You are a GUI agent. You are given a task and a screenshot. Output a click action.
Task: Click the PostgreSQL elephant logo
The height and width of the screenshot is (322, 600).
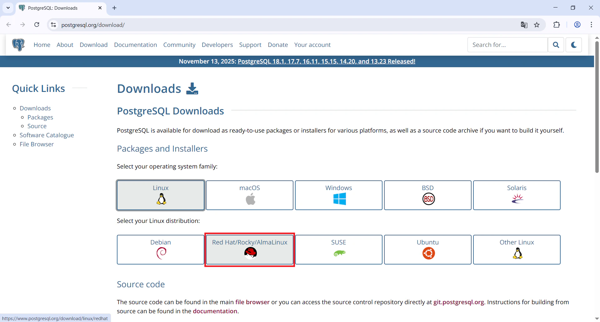click(x=18, y=45)
